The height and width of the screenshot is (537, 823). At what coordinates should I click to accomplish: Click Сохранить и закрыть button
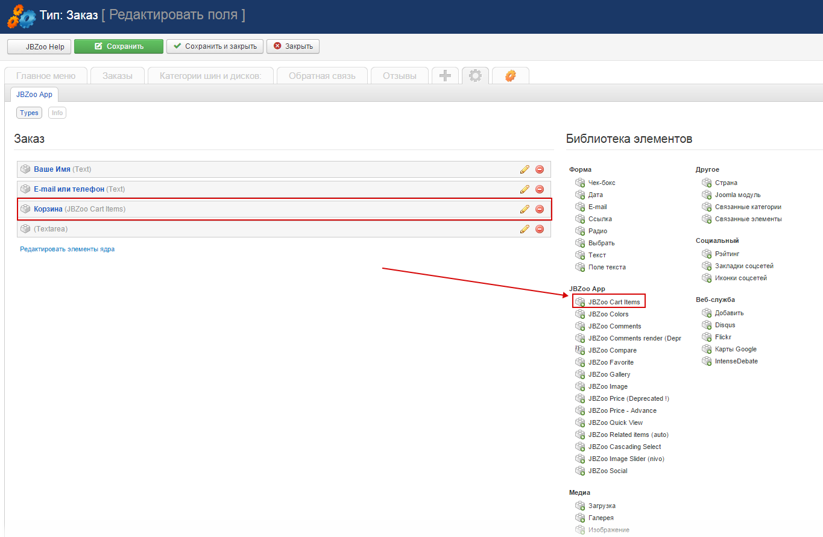(215, 46)
